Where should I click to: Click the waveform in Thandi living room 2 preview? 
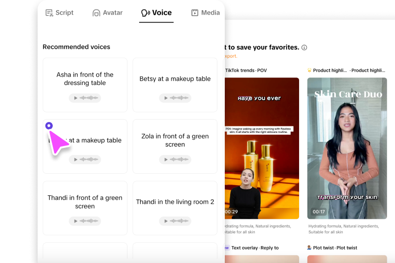pyautogui.click(x=179, y=221)
